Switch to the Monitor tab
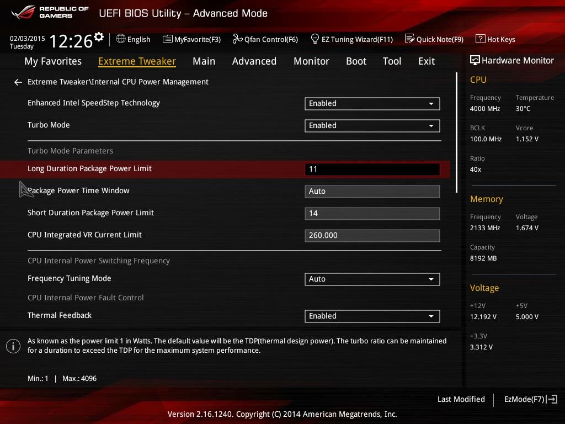This screenshot has height=424, width=565. [311, 61]
